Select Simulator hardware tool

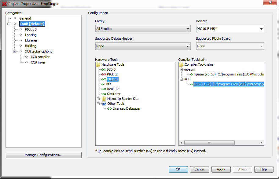(113, 94)
